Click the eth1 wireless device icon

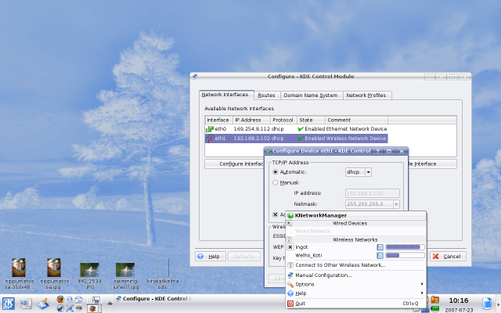coord(210,139)
